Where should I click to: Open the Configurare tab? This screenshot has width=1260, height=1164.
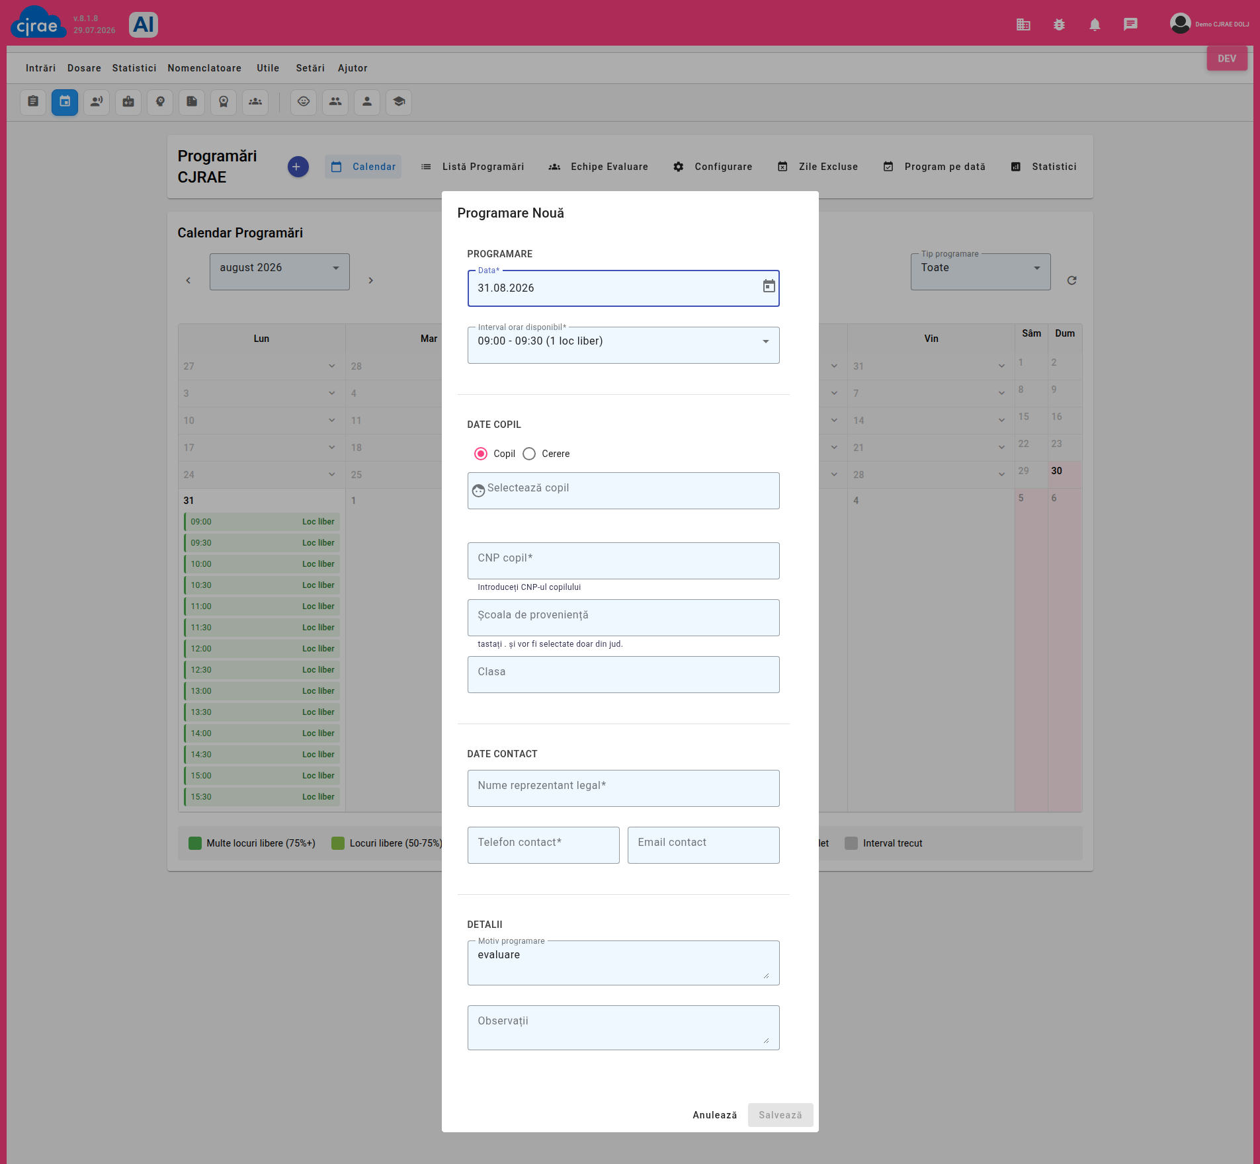pyautogui.click(x=712, y=167)
